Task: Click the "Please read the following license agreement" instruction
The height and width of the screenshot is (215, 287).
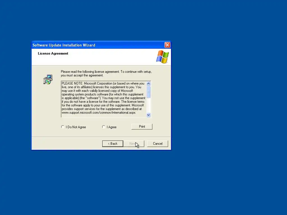Action: point(106,74)
